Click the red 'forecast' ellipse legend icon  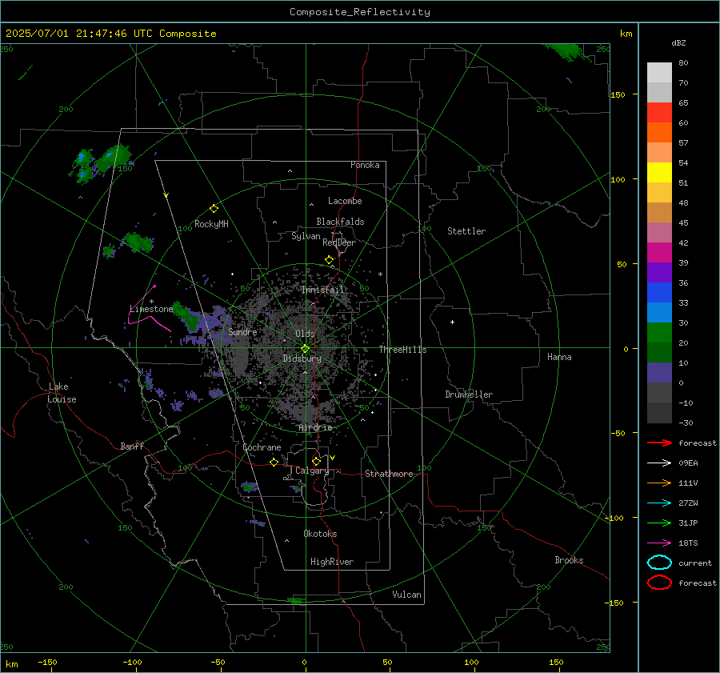pos(659,583)
